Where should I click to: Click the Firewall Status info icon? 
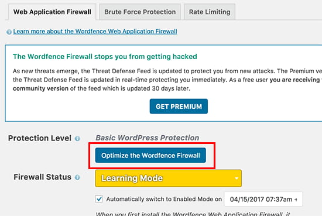(x=77, y=177)
